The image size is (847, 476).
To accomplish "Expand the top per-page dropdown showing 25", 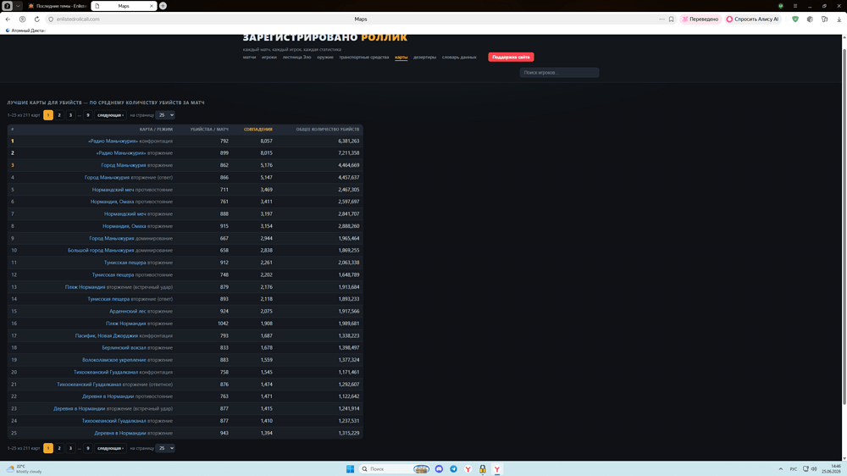I will [165, 115].
